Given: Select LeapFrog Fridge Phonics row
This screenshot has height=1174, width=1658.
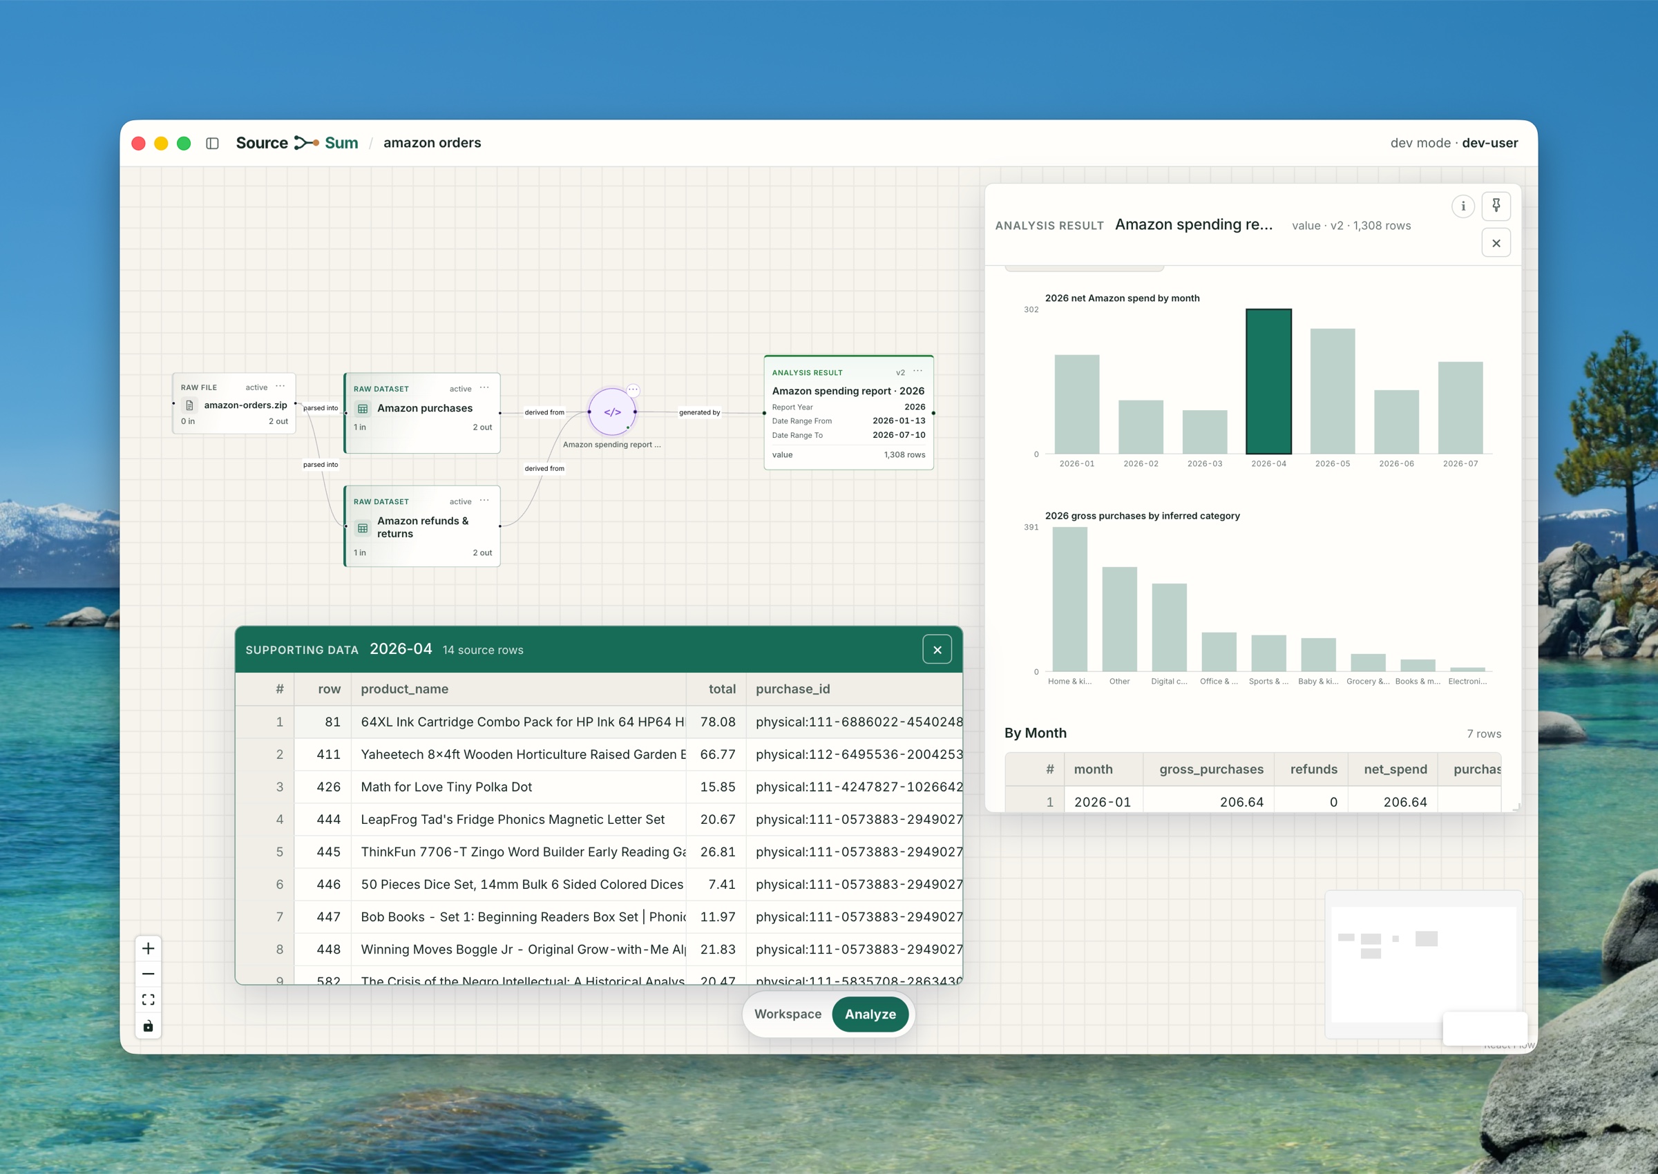Looking at the screenshot, I should pyautogui.click(x=599, y=820).
